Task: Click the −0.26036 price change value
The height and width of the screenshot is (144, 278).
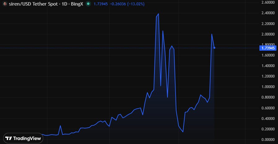Action: pos(118,4)
